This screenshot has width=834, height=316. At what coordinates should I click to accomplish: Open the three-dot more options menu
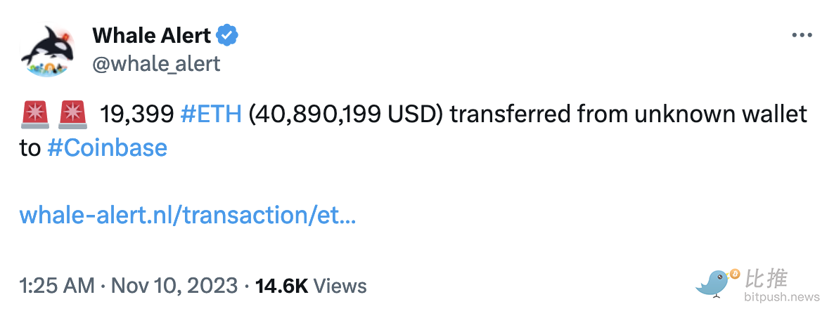click(802, 36)
